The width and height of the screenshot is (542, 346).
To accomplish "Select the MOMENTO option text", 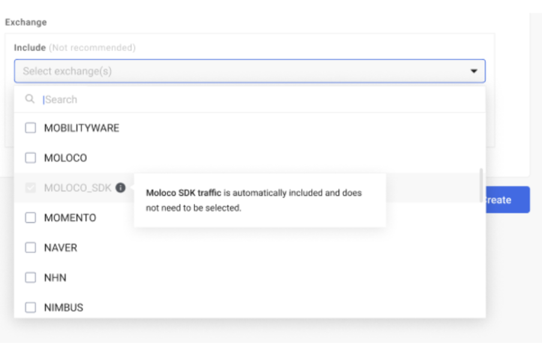I will point(70,218).
